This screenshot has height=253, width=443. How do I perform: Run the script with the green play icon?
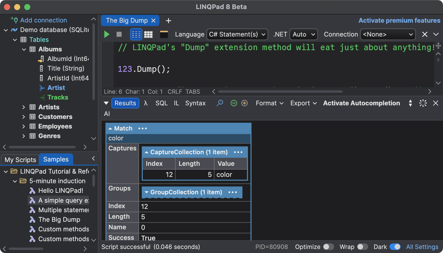click(x=106, y=34)
